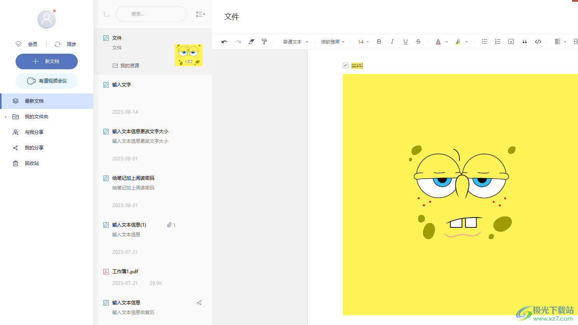Open the font size 14 dropdown
Viewport: 578px width, 325px height.
coord(363,42)
